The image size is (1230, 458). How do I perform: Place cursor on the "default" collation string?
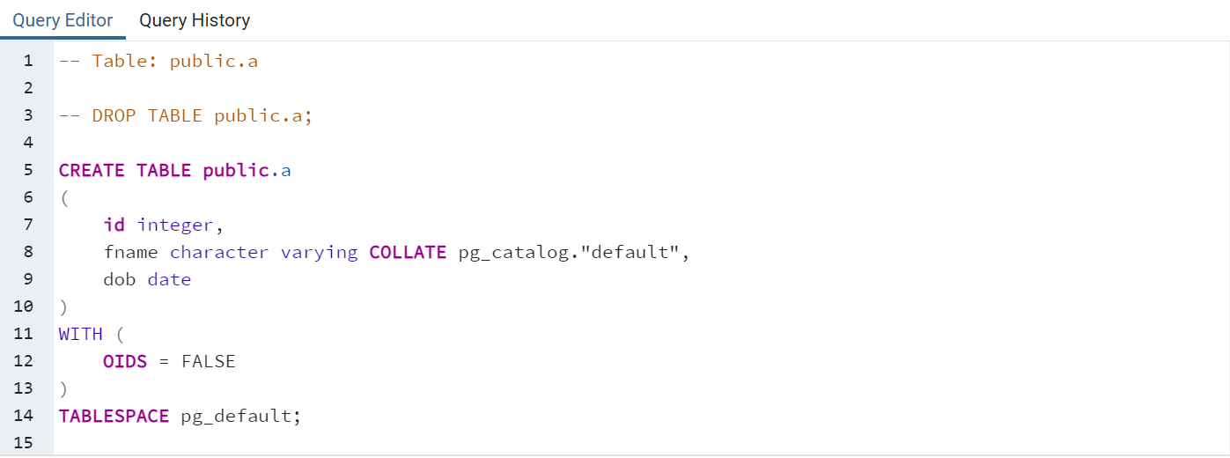(637, 253)
